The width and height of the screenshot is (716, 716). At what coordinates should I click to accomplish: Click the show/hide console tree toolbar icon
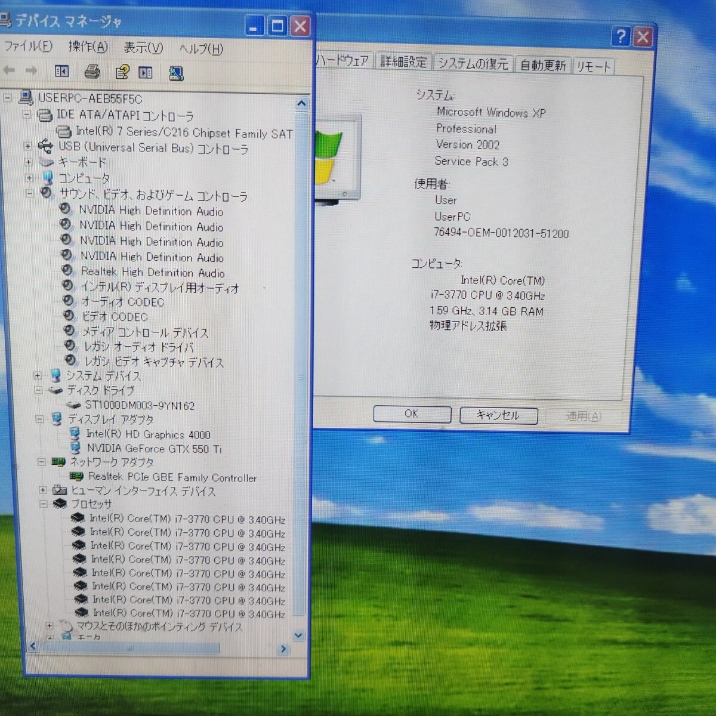click(x=61, y=72)
